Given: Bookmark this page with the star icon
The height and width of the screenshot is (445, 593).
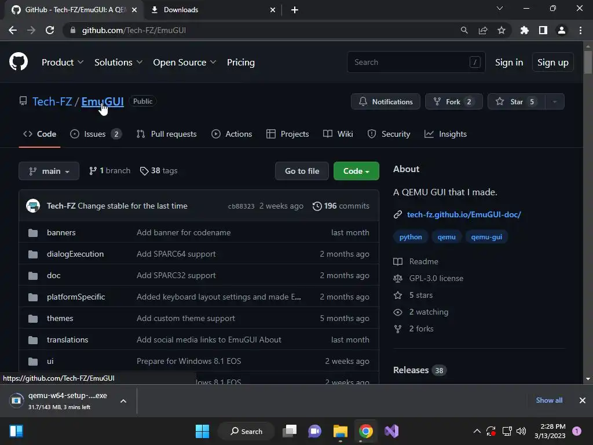Looking at the screenshot, I should pos(502,30).
